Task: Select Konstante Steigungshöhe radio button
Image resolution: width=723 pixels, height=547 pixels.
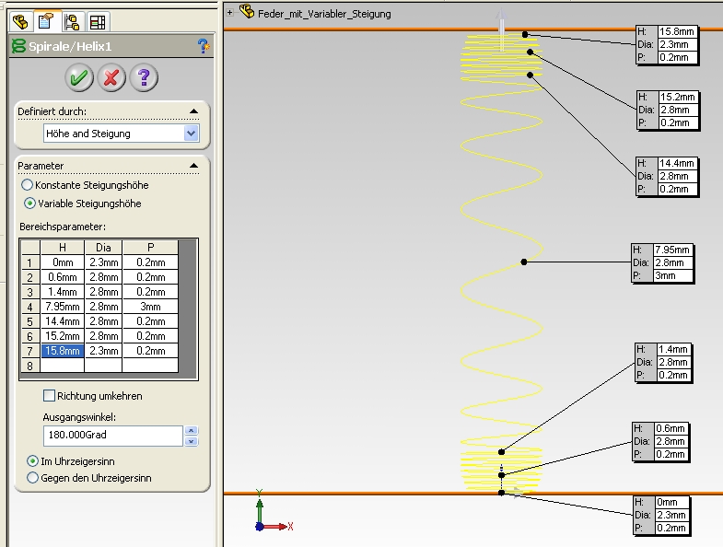Action: point(28,185)
